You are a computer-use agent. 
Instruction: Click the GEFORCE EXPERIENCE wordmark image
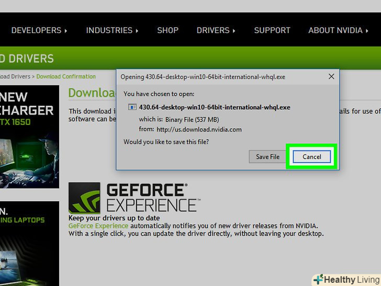click(153, 197)
